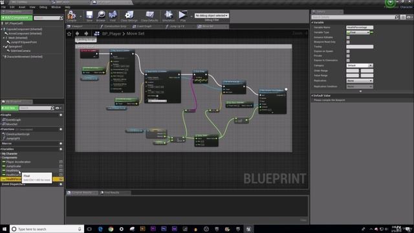Open Class Defaults from the toolbar
The image size is (414, 233).
tap(149, 16)
